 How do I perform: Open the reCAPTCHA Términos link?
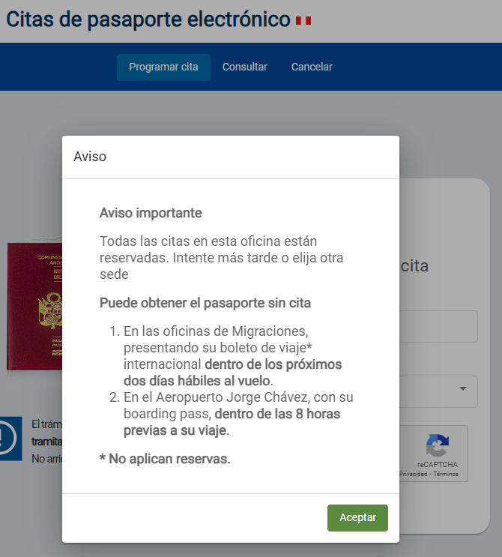pyautogui.click(x=446, y=474)
